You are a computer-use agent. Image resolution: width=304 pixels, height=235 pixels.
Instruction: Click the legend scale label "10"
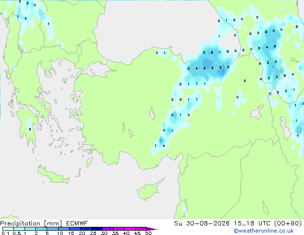click(60, 233)
